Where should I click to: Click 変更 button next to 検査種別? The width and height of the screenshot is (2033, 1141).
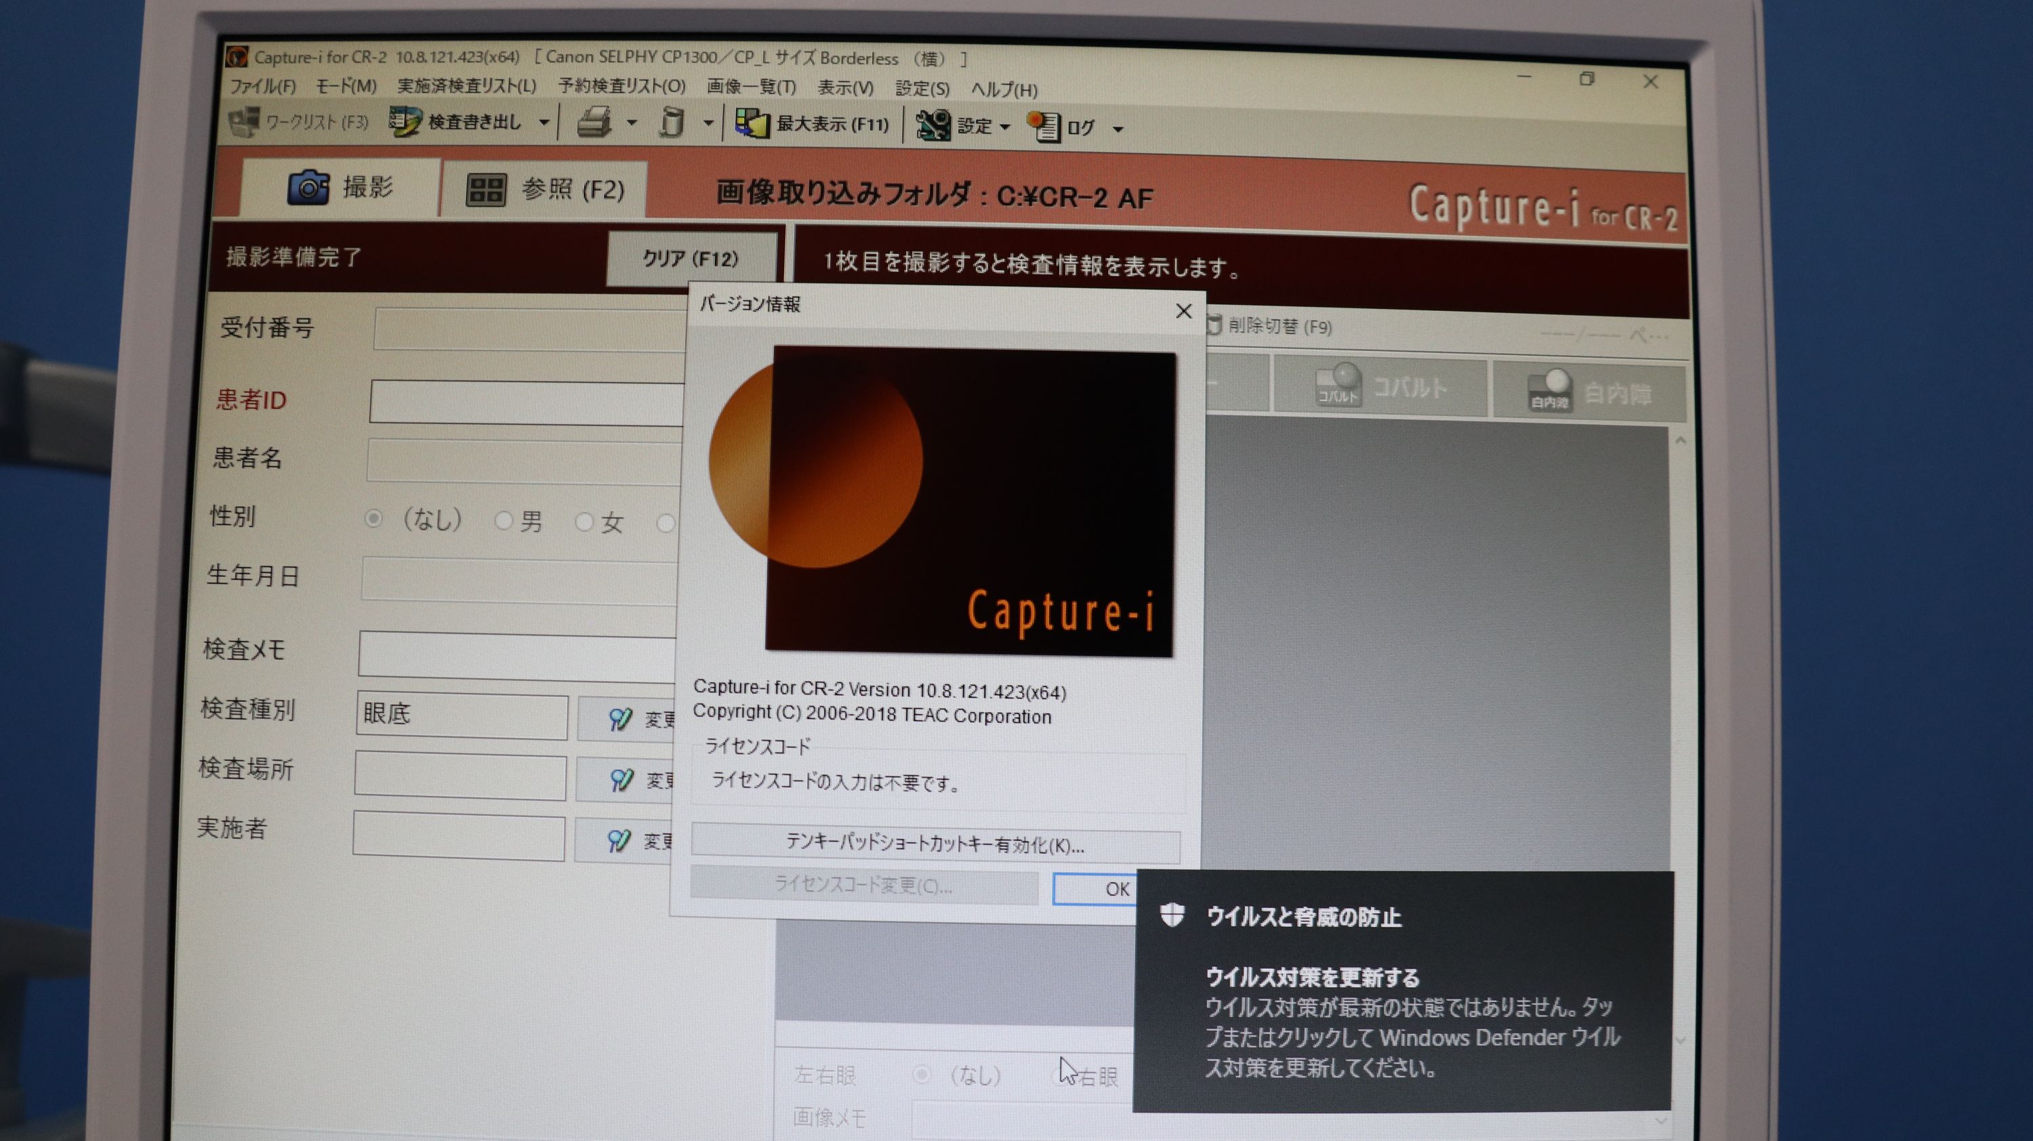628,718
